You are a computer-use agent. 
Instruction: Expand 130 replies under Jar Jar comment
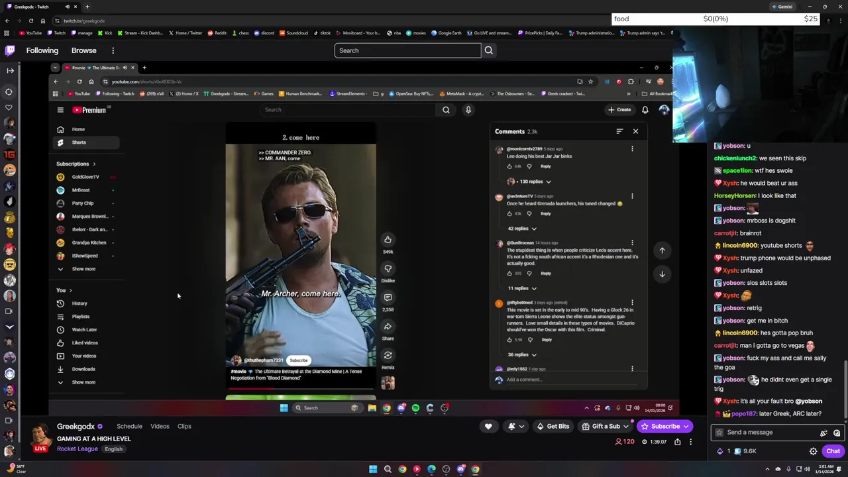(529, 182)
